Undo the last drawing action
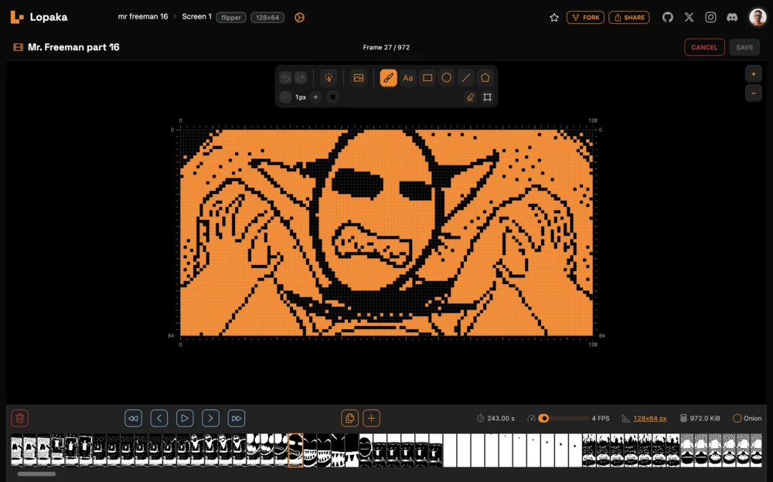This screenshot has height=482, width=773. [x=285, y=78]
